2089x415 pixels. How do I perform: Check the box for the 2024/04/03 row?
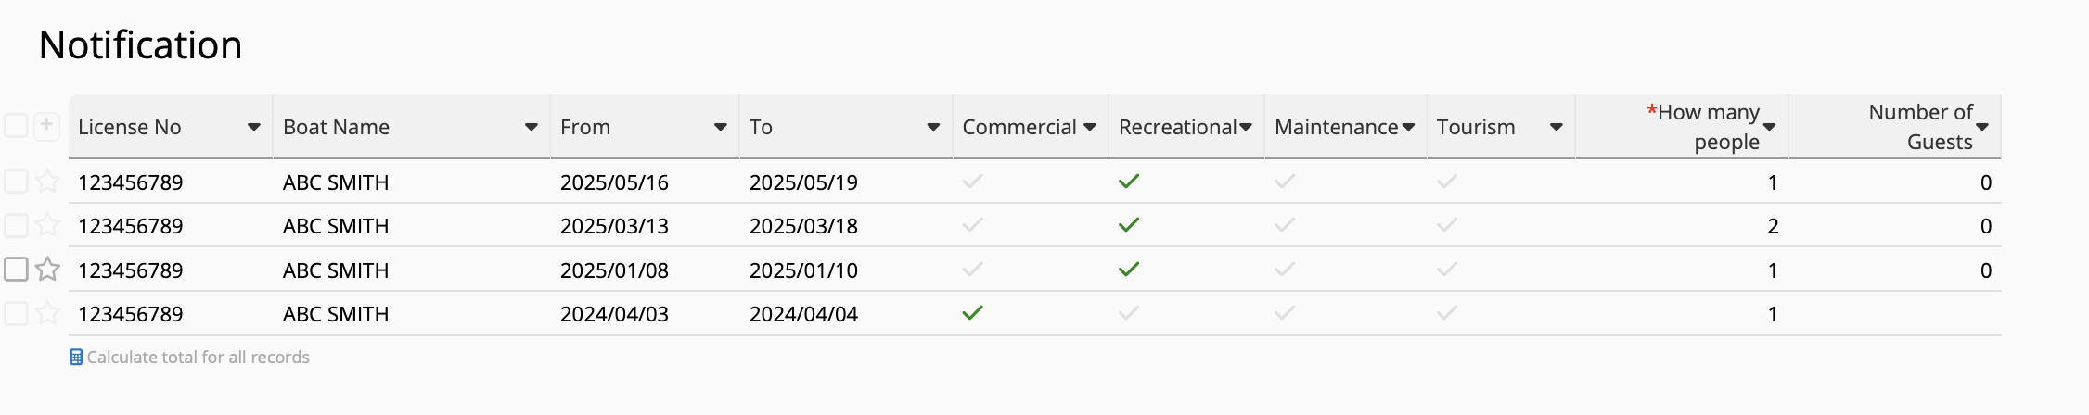[x=17, y=313]
